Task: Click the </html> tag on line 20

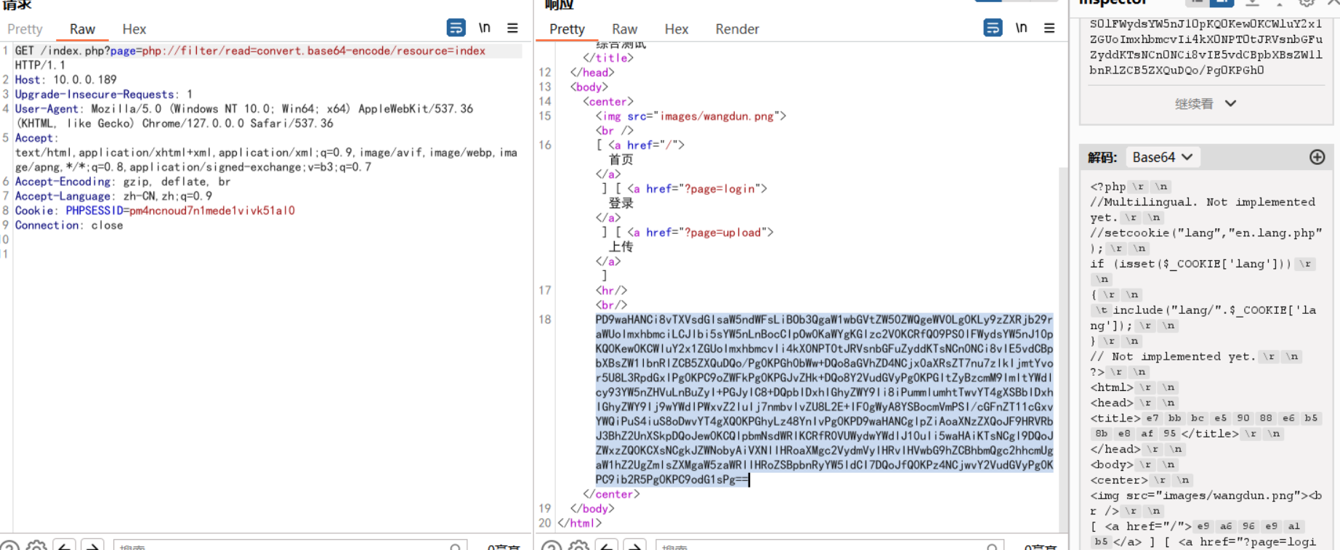Action: [579, 523]
